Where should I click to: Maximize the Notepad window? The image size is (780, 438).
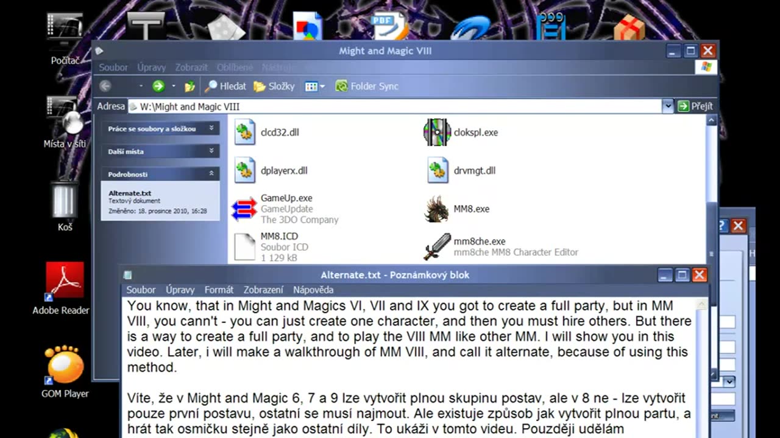click(682, 275)
